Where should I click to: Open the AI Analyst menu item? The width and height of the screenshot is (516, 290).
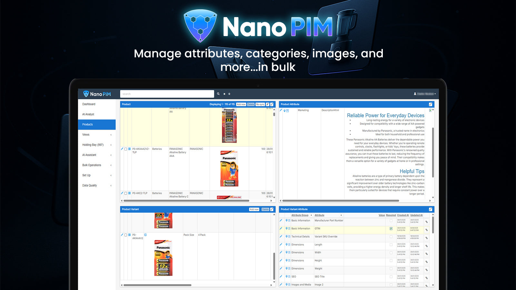[x=97, y=114]
